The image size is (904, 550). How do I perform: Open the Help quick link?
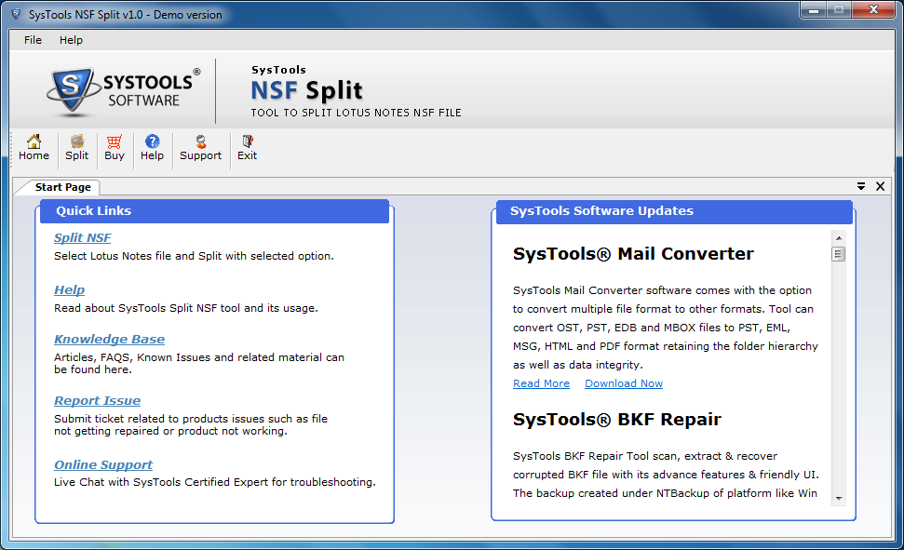[69, 290]
